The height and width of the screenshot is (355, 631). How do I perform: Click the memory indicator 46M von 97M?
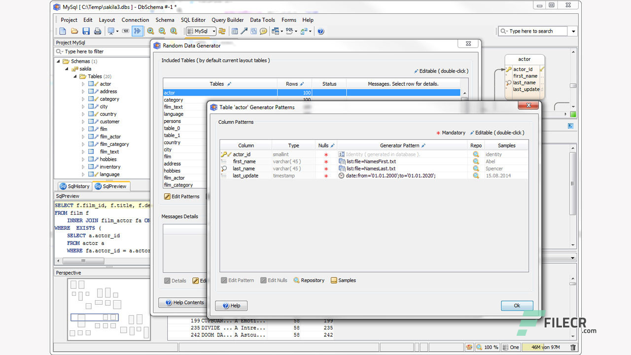545,347
